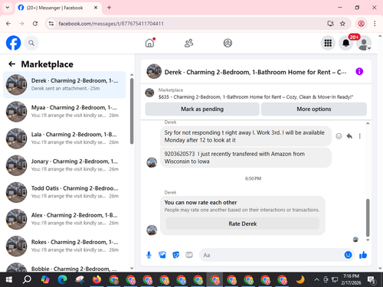Click Mark as pending button
This screenshot has width=383, height=287.
(x=202, y=109)
